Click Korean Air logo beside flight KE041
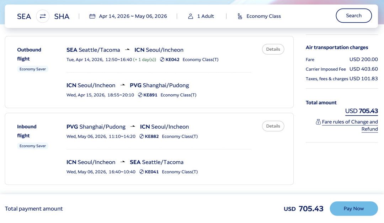The image size is (384, 223). (x=142, y=172)
